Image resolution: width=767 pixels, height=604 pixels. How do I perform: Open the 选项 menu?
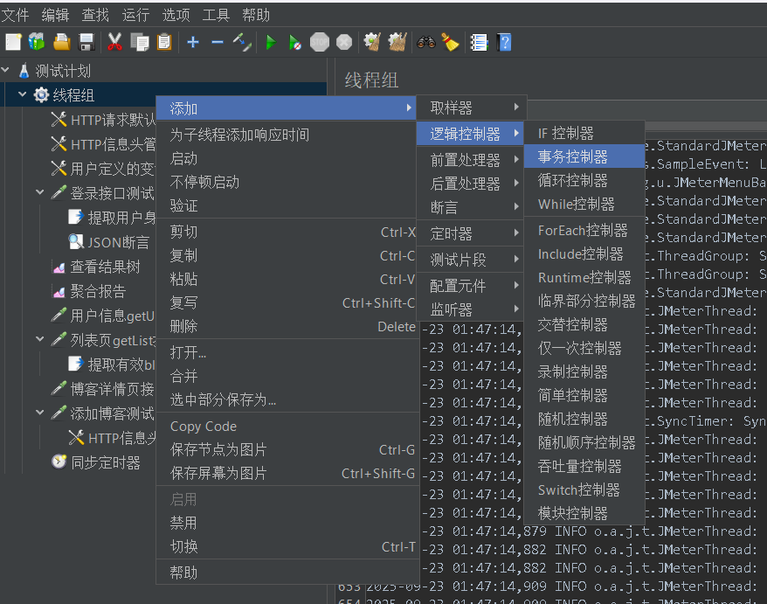pos(177,14)
